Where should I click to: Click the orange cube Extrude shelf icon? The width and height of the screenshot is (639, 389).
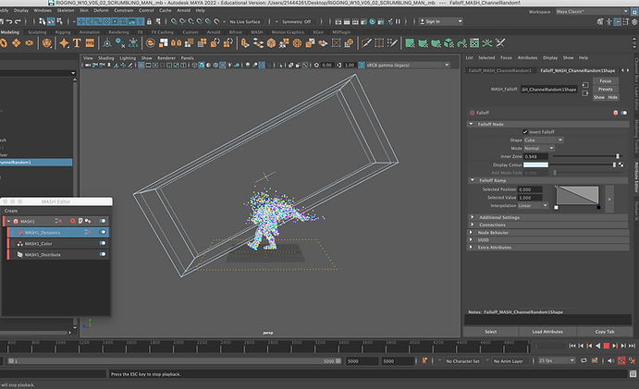pyautogui.click(x=271, y=43)
